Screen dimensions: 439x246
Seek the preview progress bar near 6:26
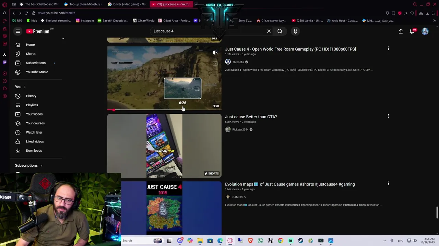(x=182, y=110)
